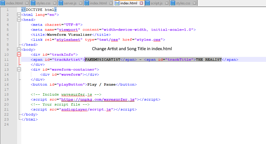The width and height of the screenshot is (266, 144).
Task: Switch to the script.js tab
Action: click(x=157, y=3)
